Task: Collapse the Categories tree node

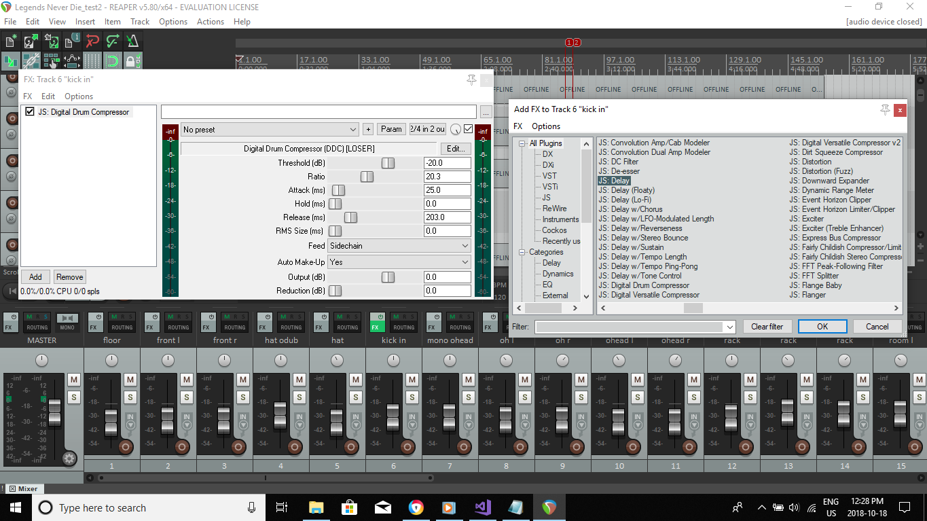Action: pos(522,252)
